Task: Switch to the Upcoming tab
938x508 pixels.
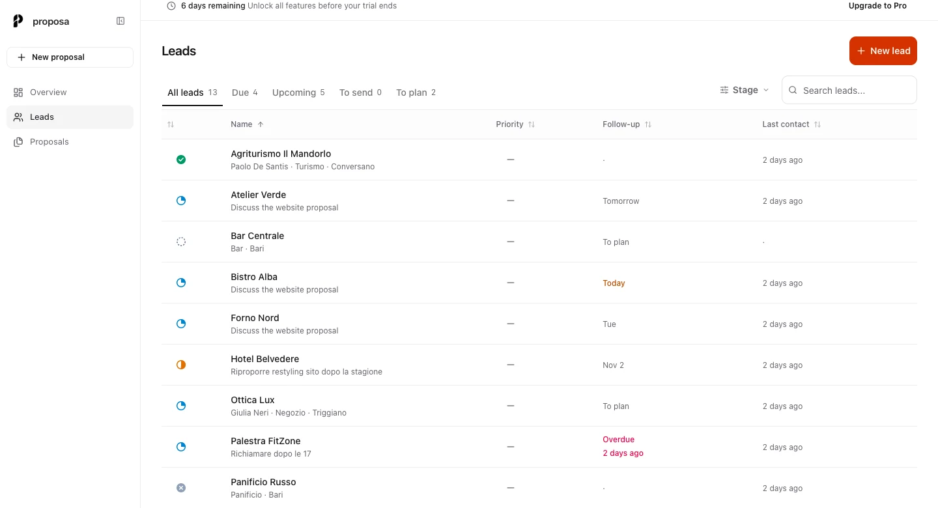Action: click(298, 92)
